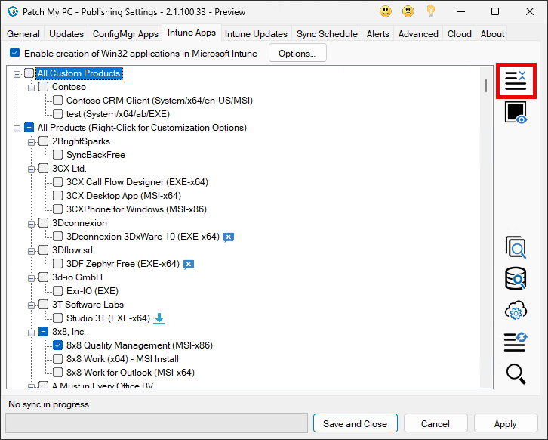Screen dimensions: 548x440
Task: Click the magnifying glass search icon
Action: (516, 373)
